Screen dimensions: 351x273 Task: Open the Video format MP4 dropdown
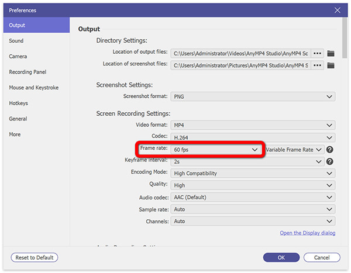[253, 125]
